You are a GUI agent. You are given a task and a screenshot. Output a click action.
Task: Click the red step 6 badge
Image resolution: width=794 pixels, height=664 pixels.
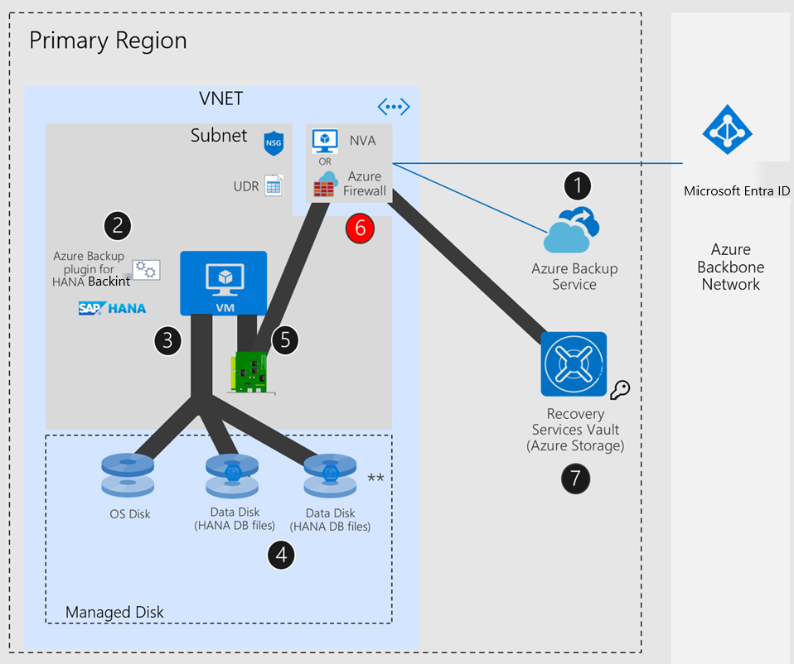coord(360,229)
